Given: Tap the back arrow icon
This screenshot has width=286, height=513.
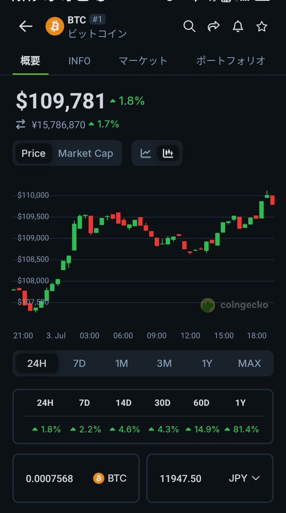Looking at the screenshot, I should pos(26,27).
